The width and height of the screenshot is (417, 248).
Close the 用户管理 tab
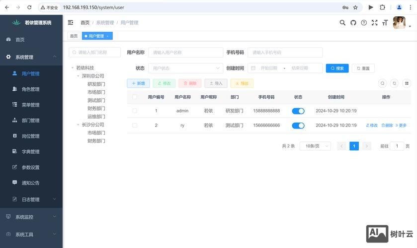click(107, 36)
